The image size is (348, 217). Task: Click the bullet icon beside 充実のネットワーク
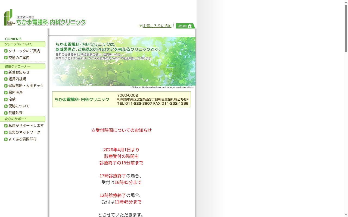pyautogui.click(x=6, y=133)
